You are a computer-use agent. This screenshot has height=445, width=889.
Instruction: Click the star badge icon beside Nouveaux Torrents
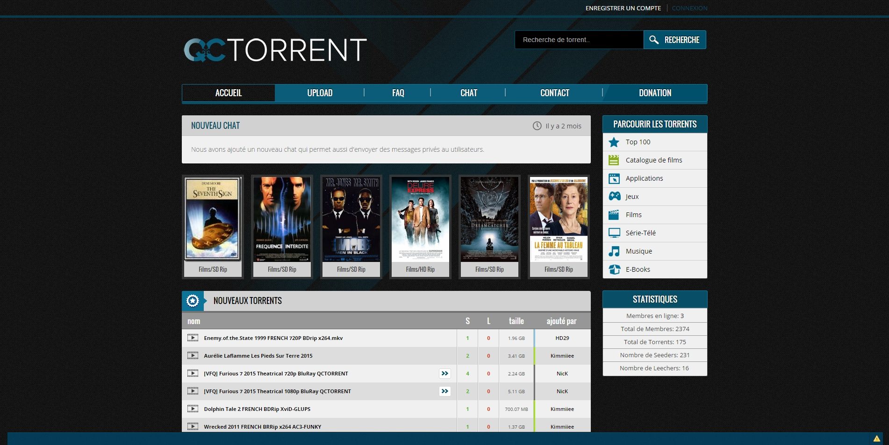pyautogui.click(x=193, y=301)
